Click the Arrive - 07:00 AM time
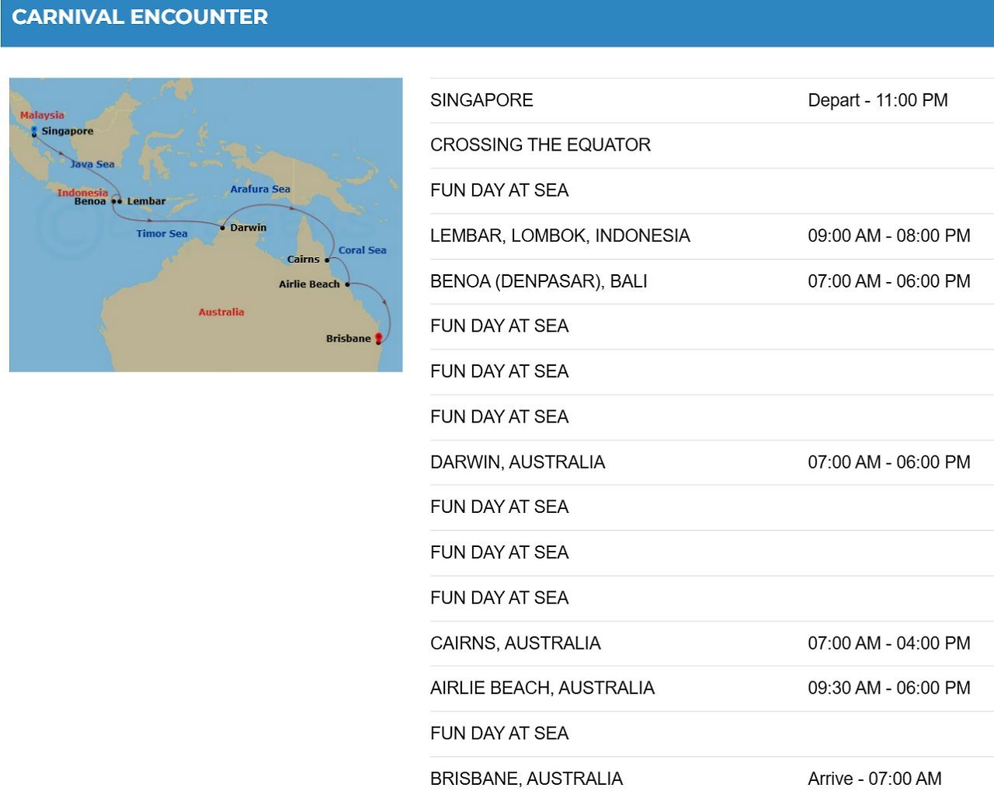This screenshot has width=994, height=798. point(874,779)
